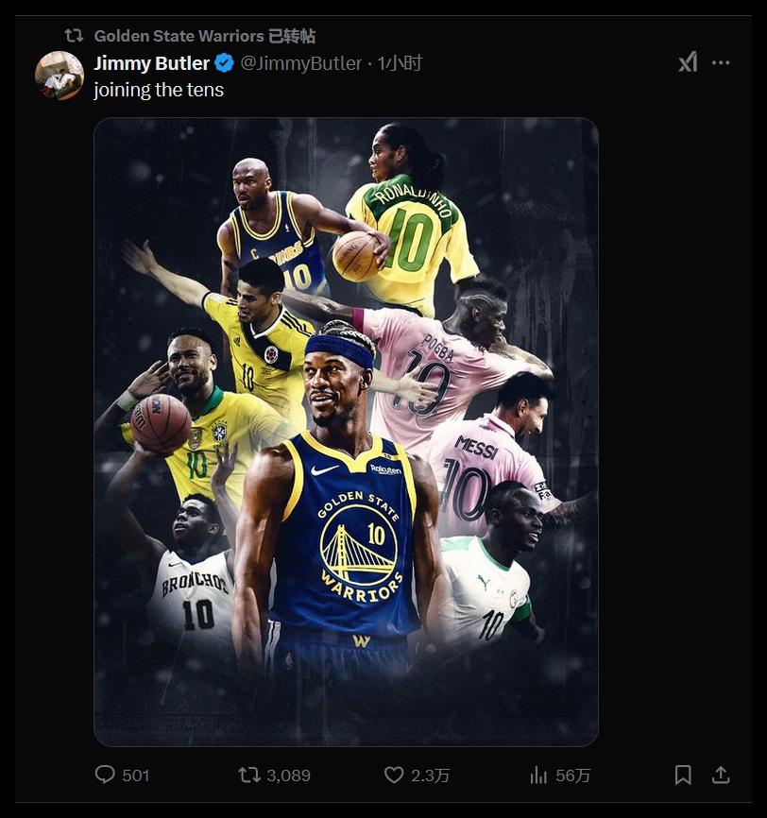The image size is (767, 818).
Task: Click the @JimmyButler handle
Action: [301, 63]
